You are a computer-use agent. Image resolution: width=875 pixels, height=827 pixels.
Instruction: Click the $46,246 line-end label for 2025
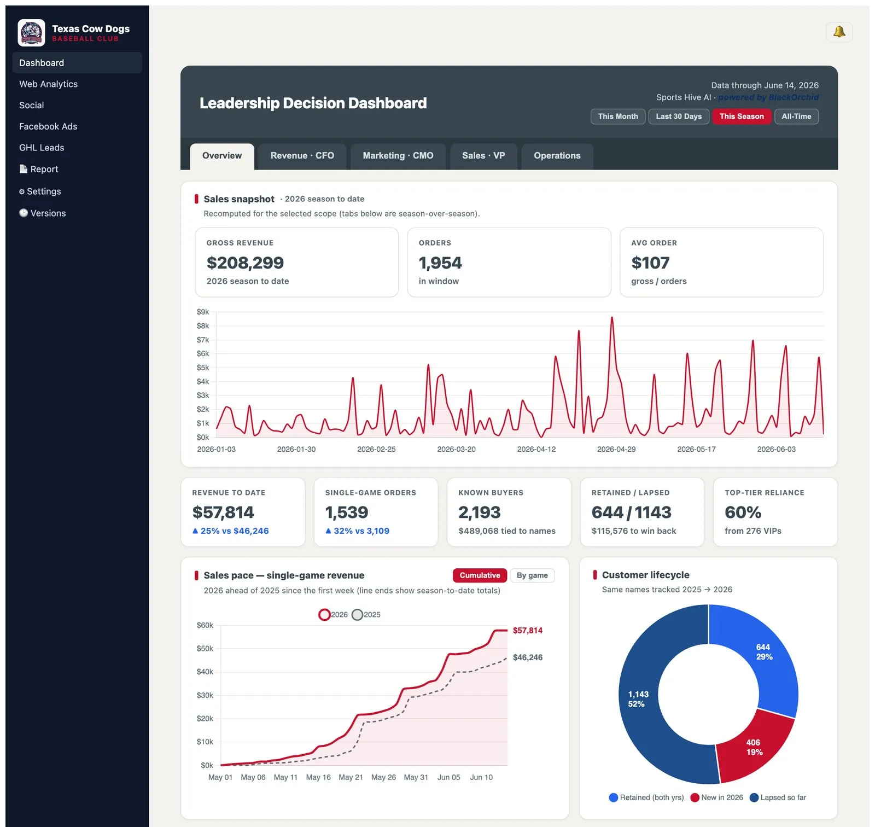click(x=528, y=657)
